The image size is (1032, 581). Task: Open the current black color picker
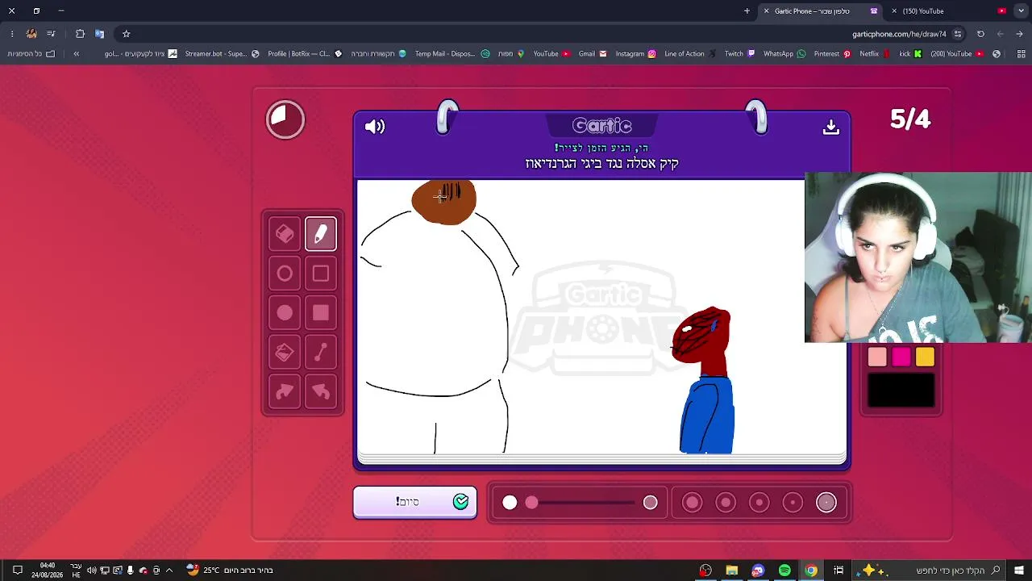[901, 391]
